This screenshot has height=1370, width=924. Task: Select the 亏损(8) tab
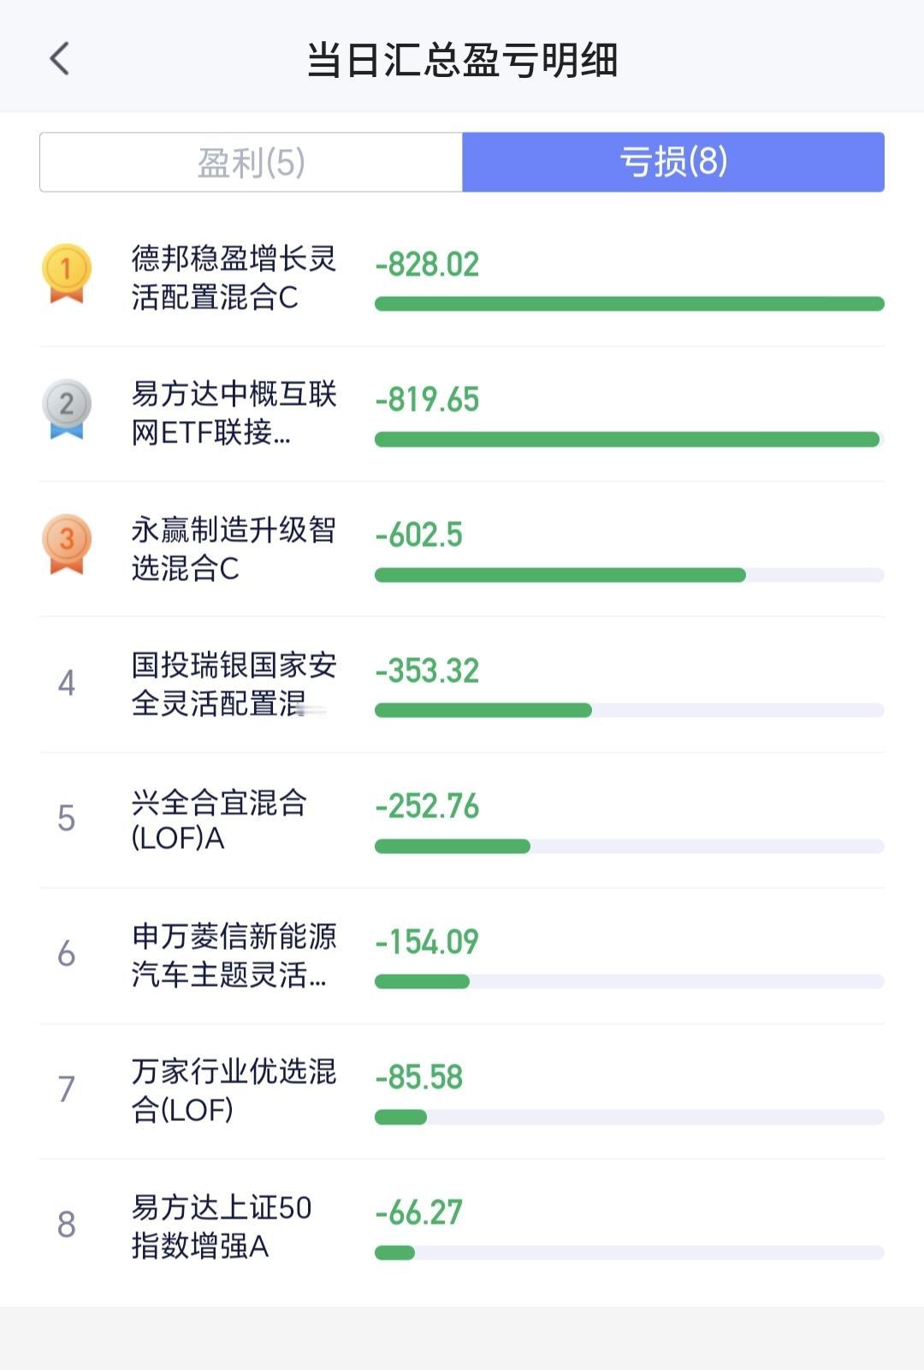point(673,162)
